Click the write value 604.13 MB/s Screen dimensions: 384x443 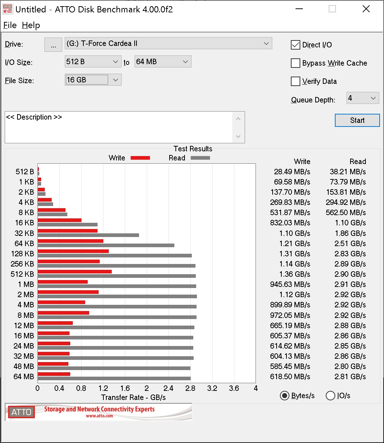[290, 356]
